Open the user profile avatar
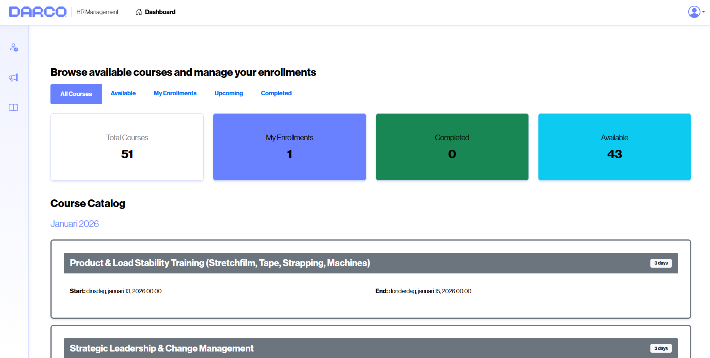Image resolution: width=710 pixels, height=358 pixels. point(694,12)
